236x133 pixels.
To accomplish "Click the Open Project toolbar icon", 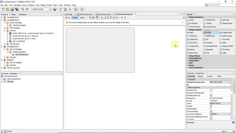I will [x=12, y=9].
